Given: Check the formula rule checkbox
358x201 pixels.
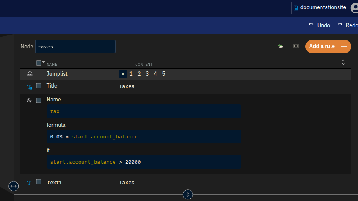Looking at the screenshot, I should click(x=39, y=100).
